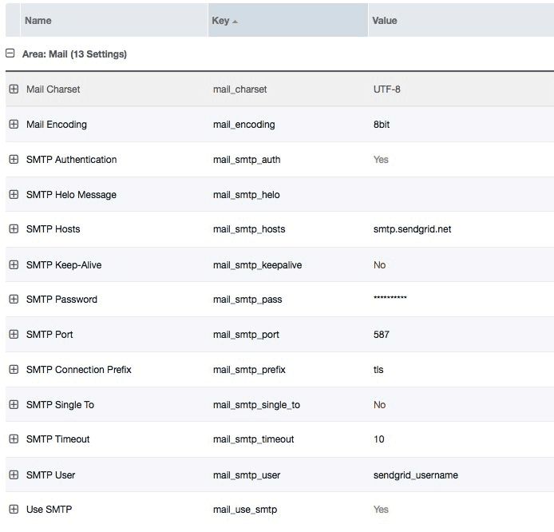This screenshot has width=554, height=532.
Task: Click plus icon beside SMTP Port
Action: coord(14,335)
